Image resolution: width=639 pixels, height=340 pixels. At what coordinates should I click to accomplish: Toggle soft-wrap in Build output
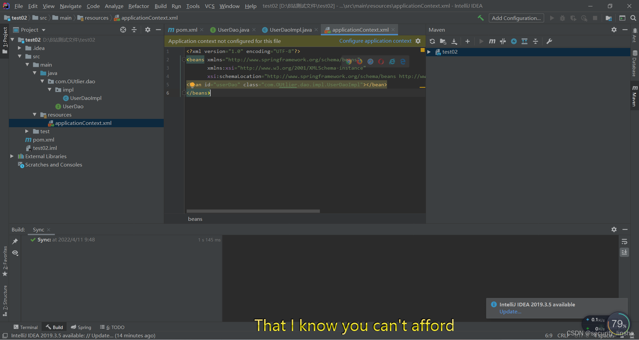(624, 242)
